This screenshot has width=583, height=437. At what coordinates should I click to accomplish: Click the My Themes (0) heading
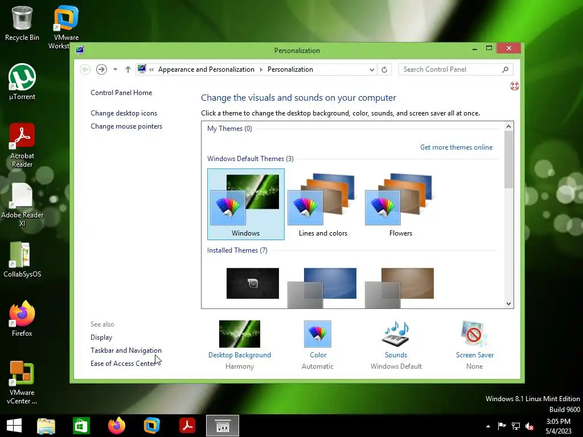229,129
